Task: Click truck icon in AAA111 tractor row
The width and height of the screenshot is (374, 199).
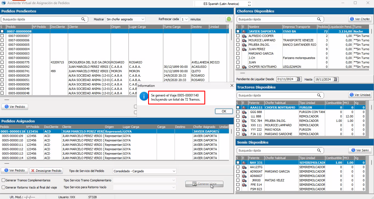Action: 244,107
